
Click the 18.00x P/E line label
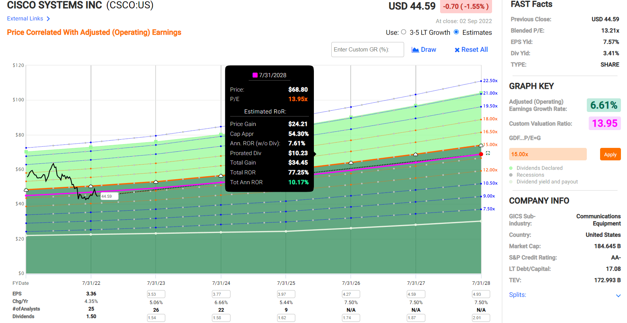[490, 119]
